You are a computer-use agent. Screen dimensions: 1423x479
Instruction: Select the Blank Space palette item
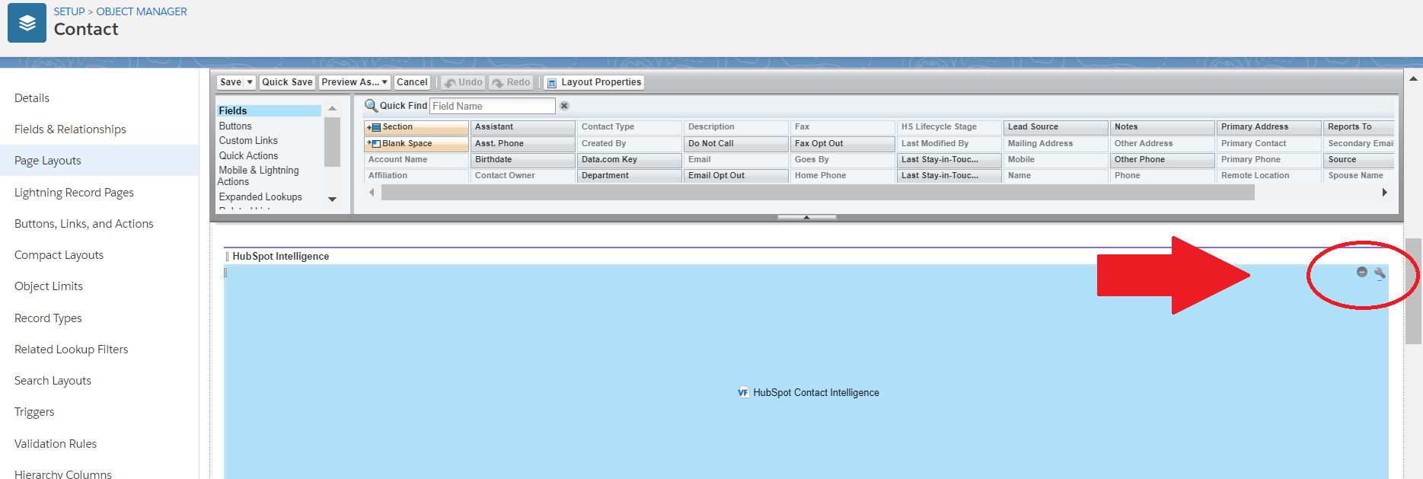click(416, 143)
